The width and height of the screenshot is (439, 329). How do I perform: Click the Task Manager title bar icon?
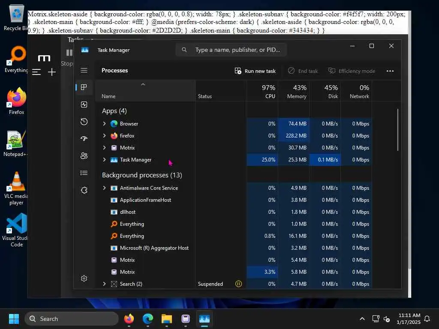pyautogui.click(x=85, y=50)
